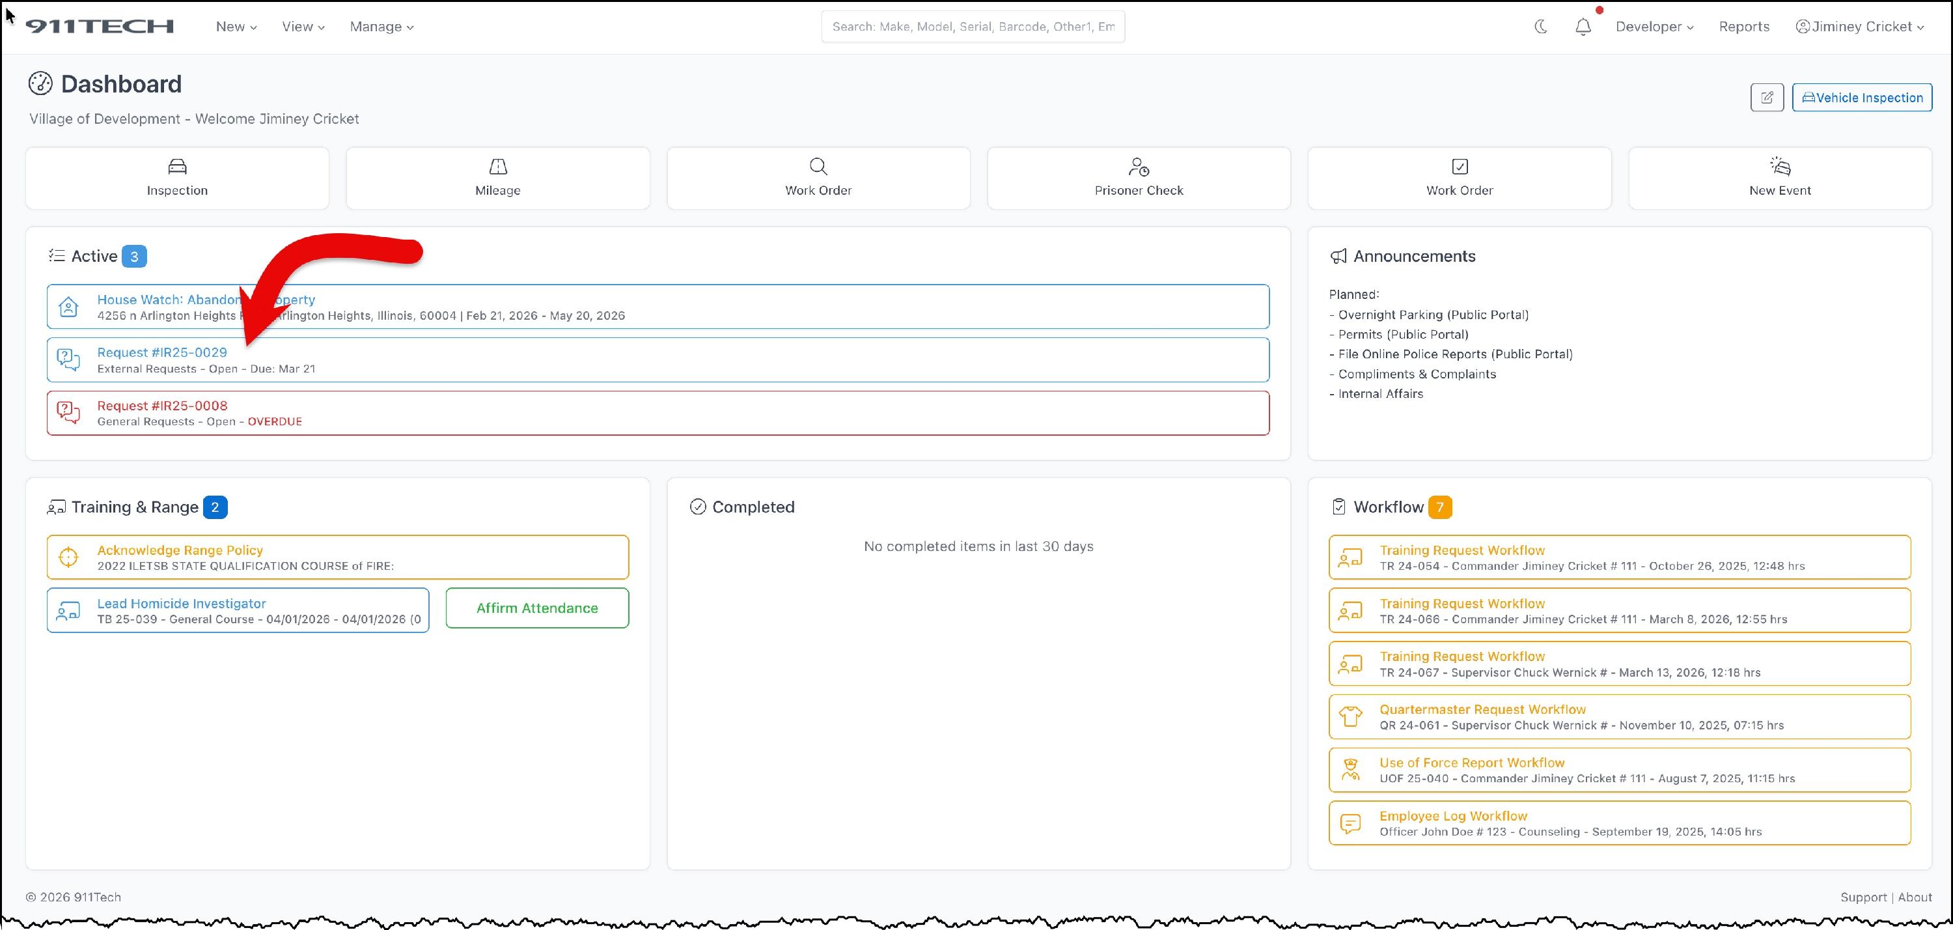Open the Inspection car tile
Viewport: 1953px width, 930px height.
[178, 178]
